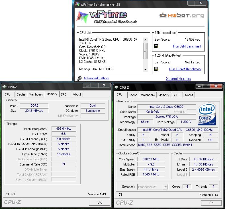This screenshot has width=225, height=209.
Task: Click the Advanced Settings wrench icon
Action: [79, 78]
